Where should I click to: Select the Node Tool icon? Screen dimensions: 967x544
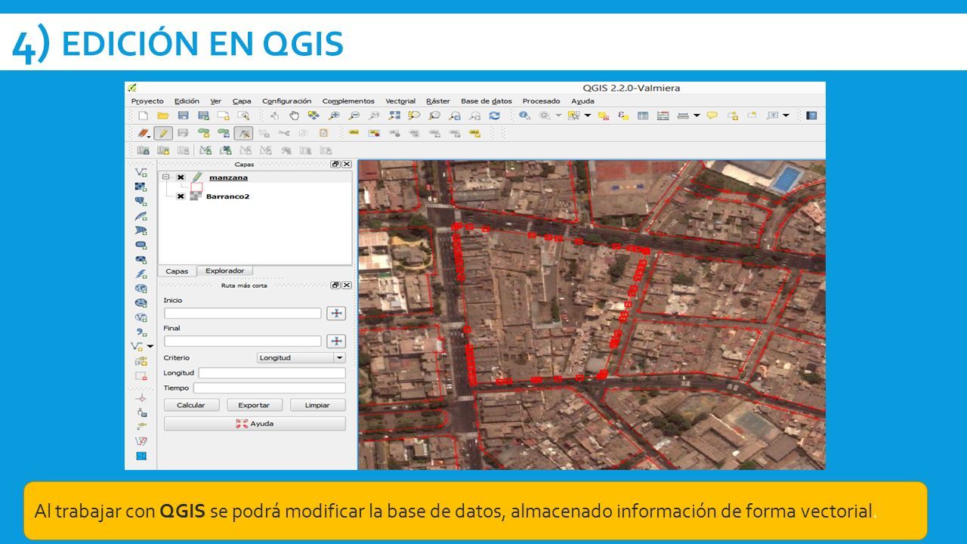pyautogui.click(x=243, y=133)
